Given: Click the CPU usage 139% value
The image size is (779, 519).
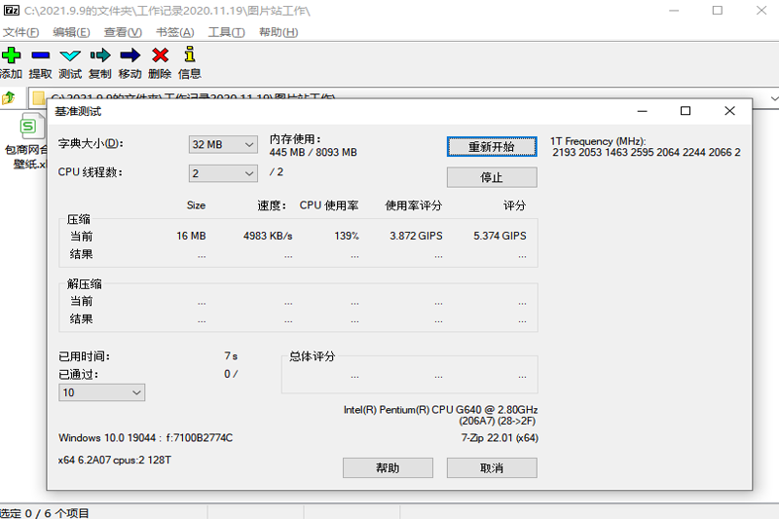Looking at the screenshot, I should point(347,236).
